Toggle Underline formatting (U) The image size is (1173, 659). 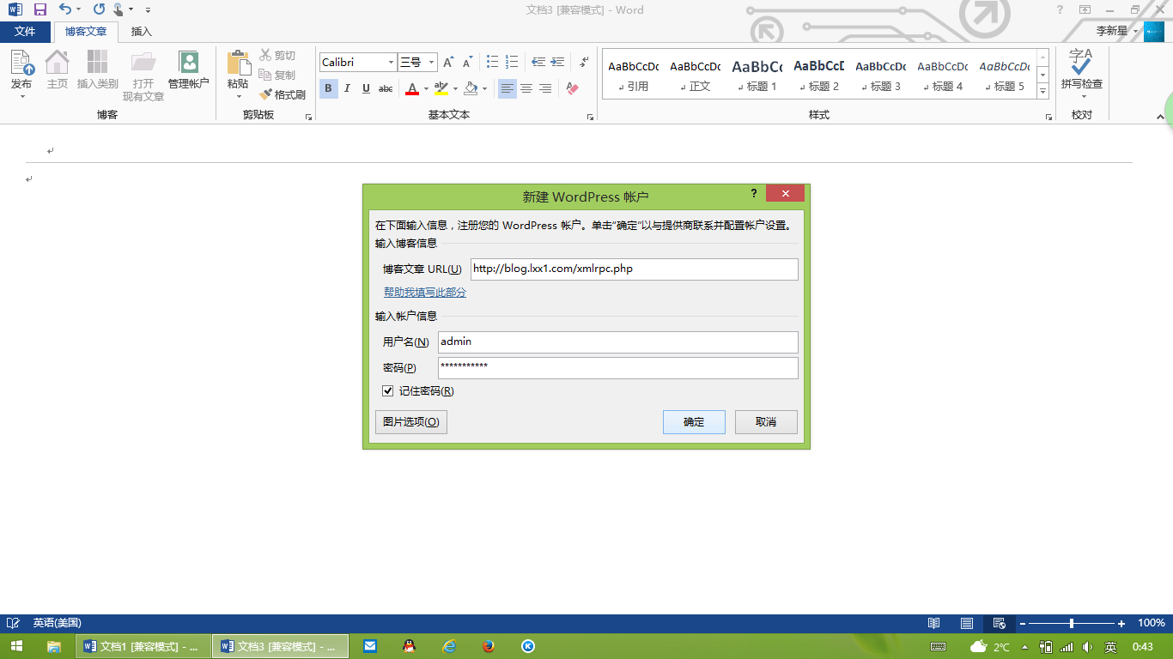pyautogui.click(x=366, y=88)
